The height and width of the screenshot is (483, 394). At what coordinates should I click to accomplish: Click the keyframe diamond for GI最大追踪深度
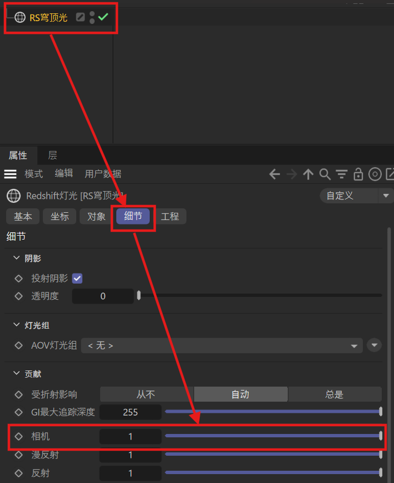point(18,412)
